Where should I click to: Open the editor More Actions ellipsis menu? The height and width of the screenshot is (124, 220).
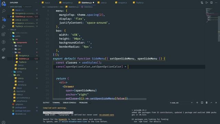216,2
